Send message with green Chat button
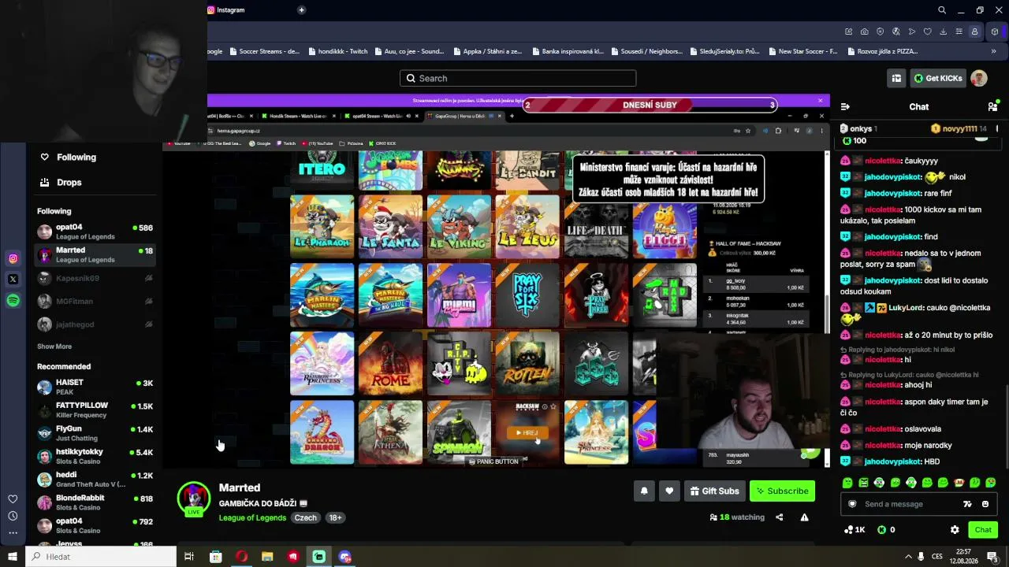The height and width of the screenshot is (567, 1009). point(983,530)
